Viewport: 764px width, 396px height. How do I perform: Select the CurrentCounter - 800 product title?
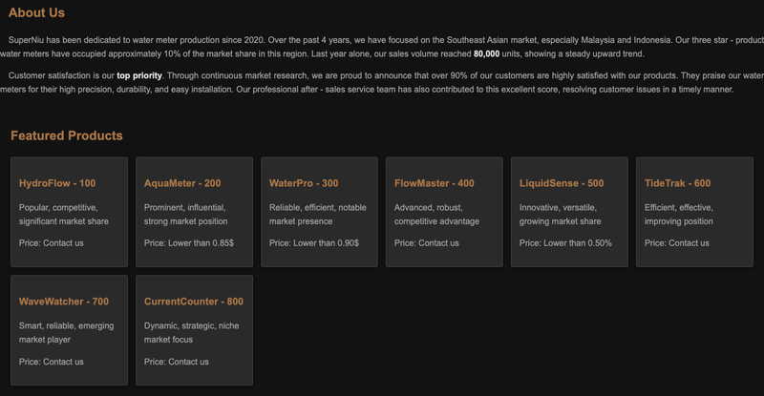(x=194, y=302)
